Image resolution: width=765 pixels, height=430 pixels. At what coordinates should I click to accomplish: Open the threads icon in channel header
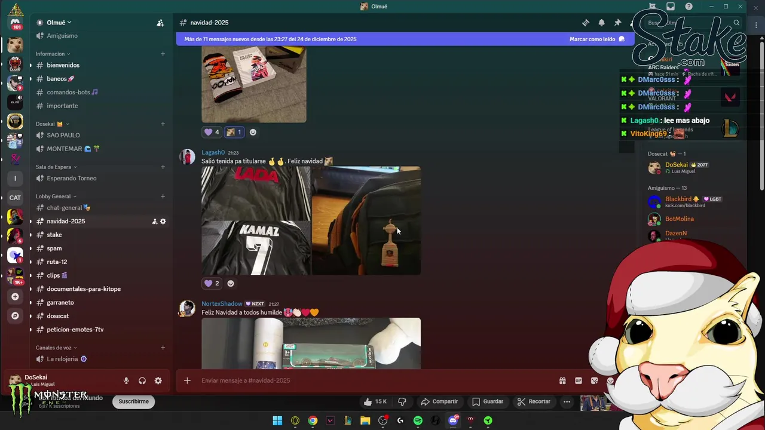point(586,23)
